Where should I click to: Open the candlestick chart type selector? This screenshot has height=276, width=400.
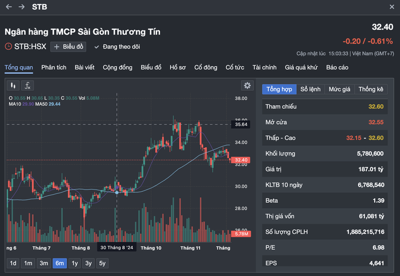[x=13, y=86]
